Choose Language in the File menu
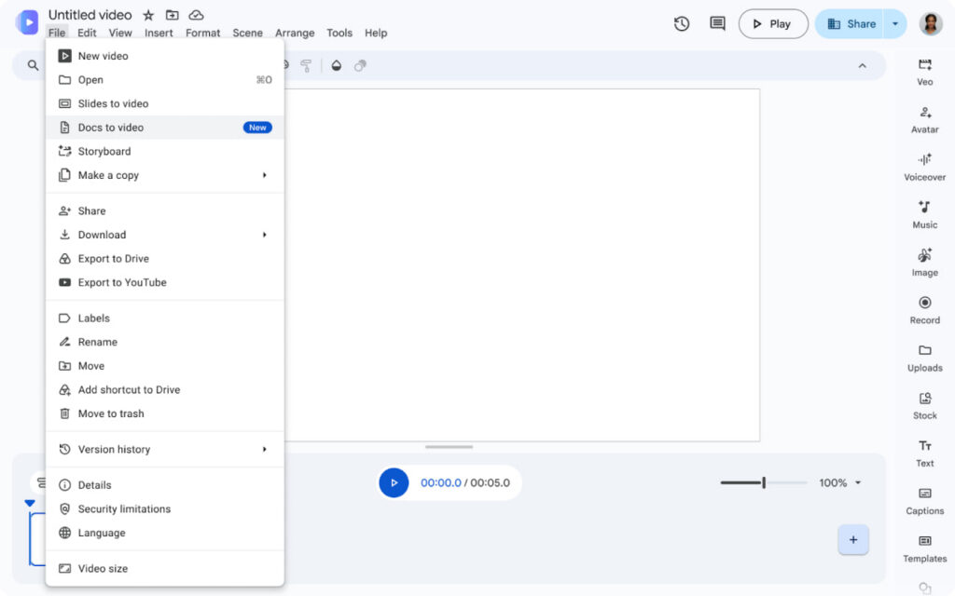Screen dimensions: 955x596 (165, 533)
